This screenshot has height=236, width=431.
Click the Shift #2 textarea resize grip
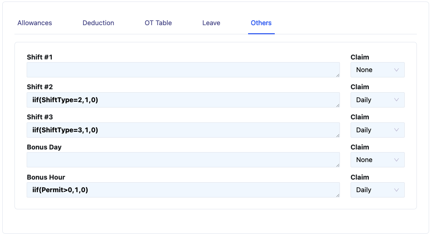tap(338, 105)
